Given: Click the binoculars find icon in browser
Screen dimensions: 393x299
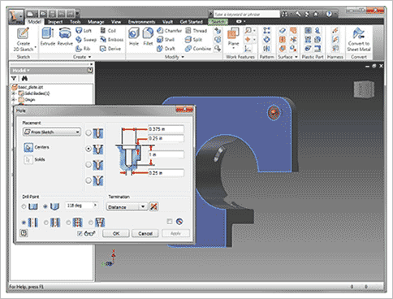Looking at the screenshot, I should click(x=24, y=79).
